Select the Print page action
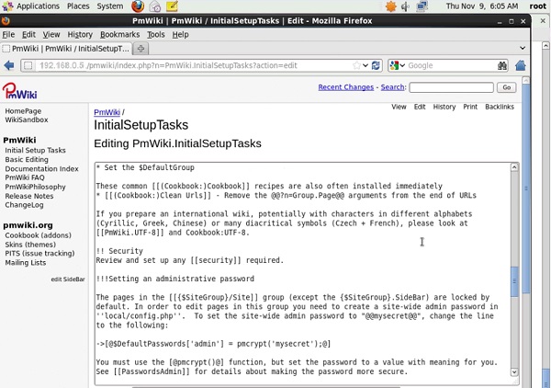 (x=470, y=107)
